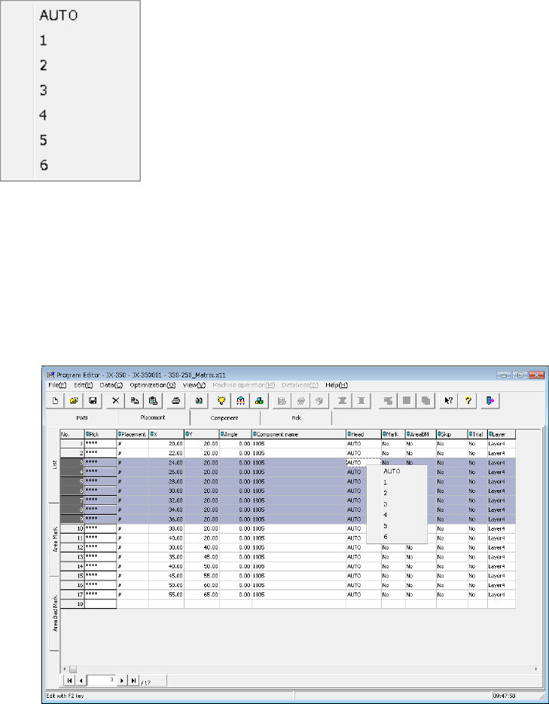Sort by the Component name column header
Screen dimensions: 549x704
pyautogui.click(x=299, y=434)
